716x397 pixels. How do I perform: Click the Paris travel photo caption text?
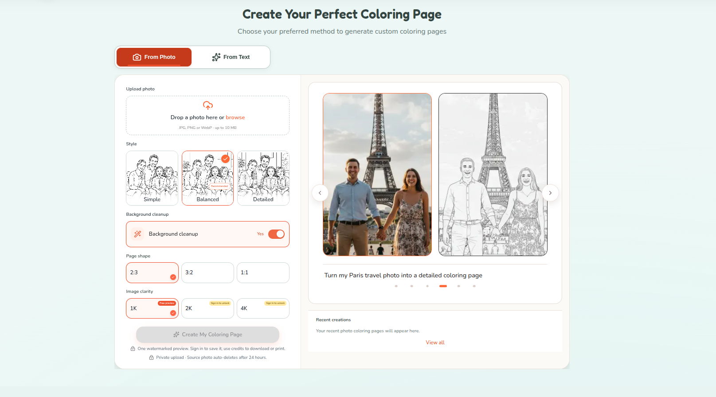coord(403,275)
